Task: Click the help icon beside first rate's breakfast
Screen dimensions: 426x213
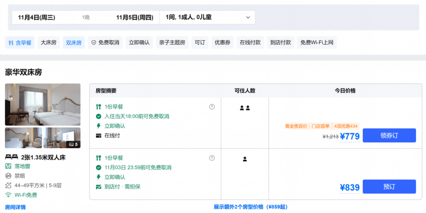Action: click(212, 107)
